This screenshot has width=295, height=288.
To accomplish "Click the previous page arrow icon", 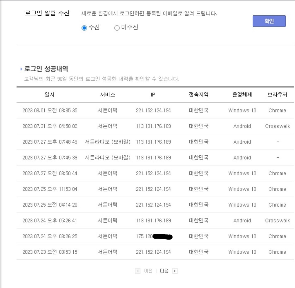I will point(138,271).
